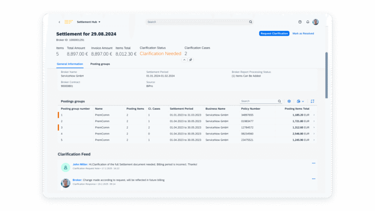Click the Settlement Period column header
The height and width of the screenshot is (211, 375).
coord(182,109)
